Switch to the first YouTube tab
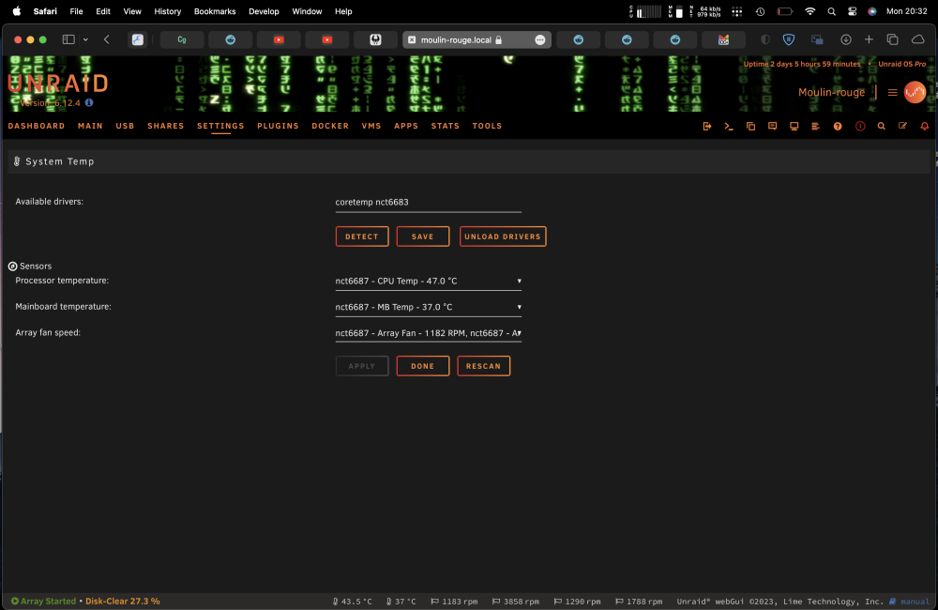 tap(279, 39)
